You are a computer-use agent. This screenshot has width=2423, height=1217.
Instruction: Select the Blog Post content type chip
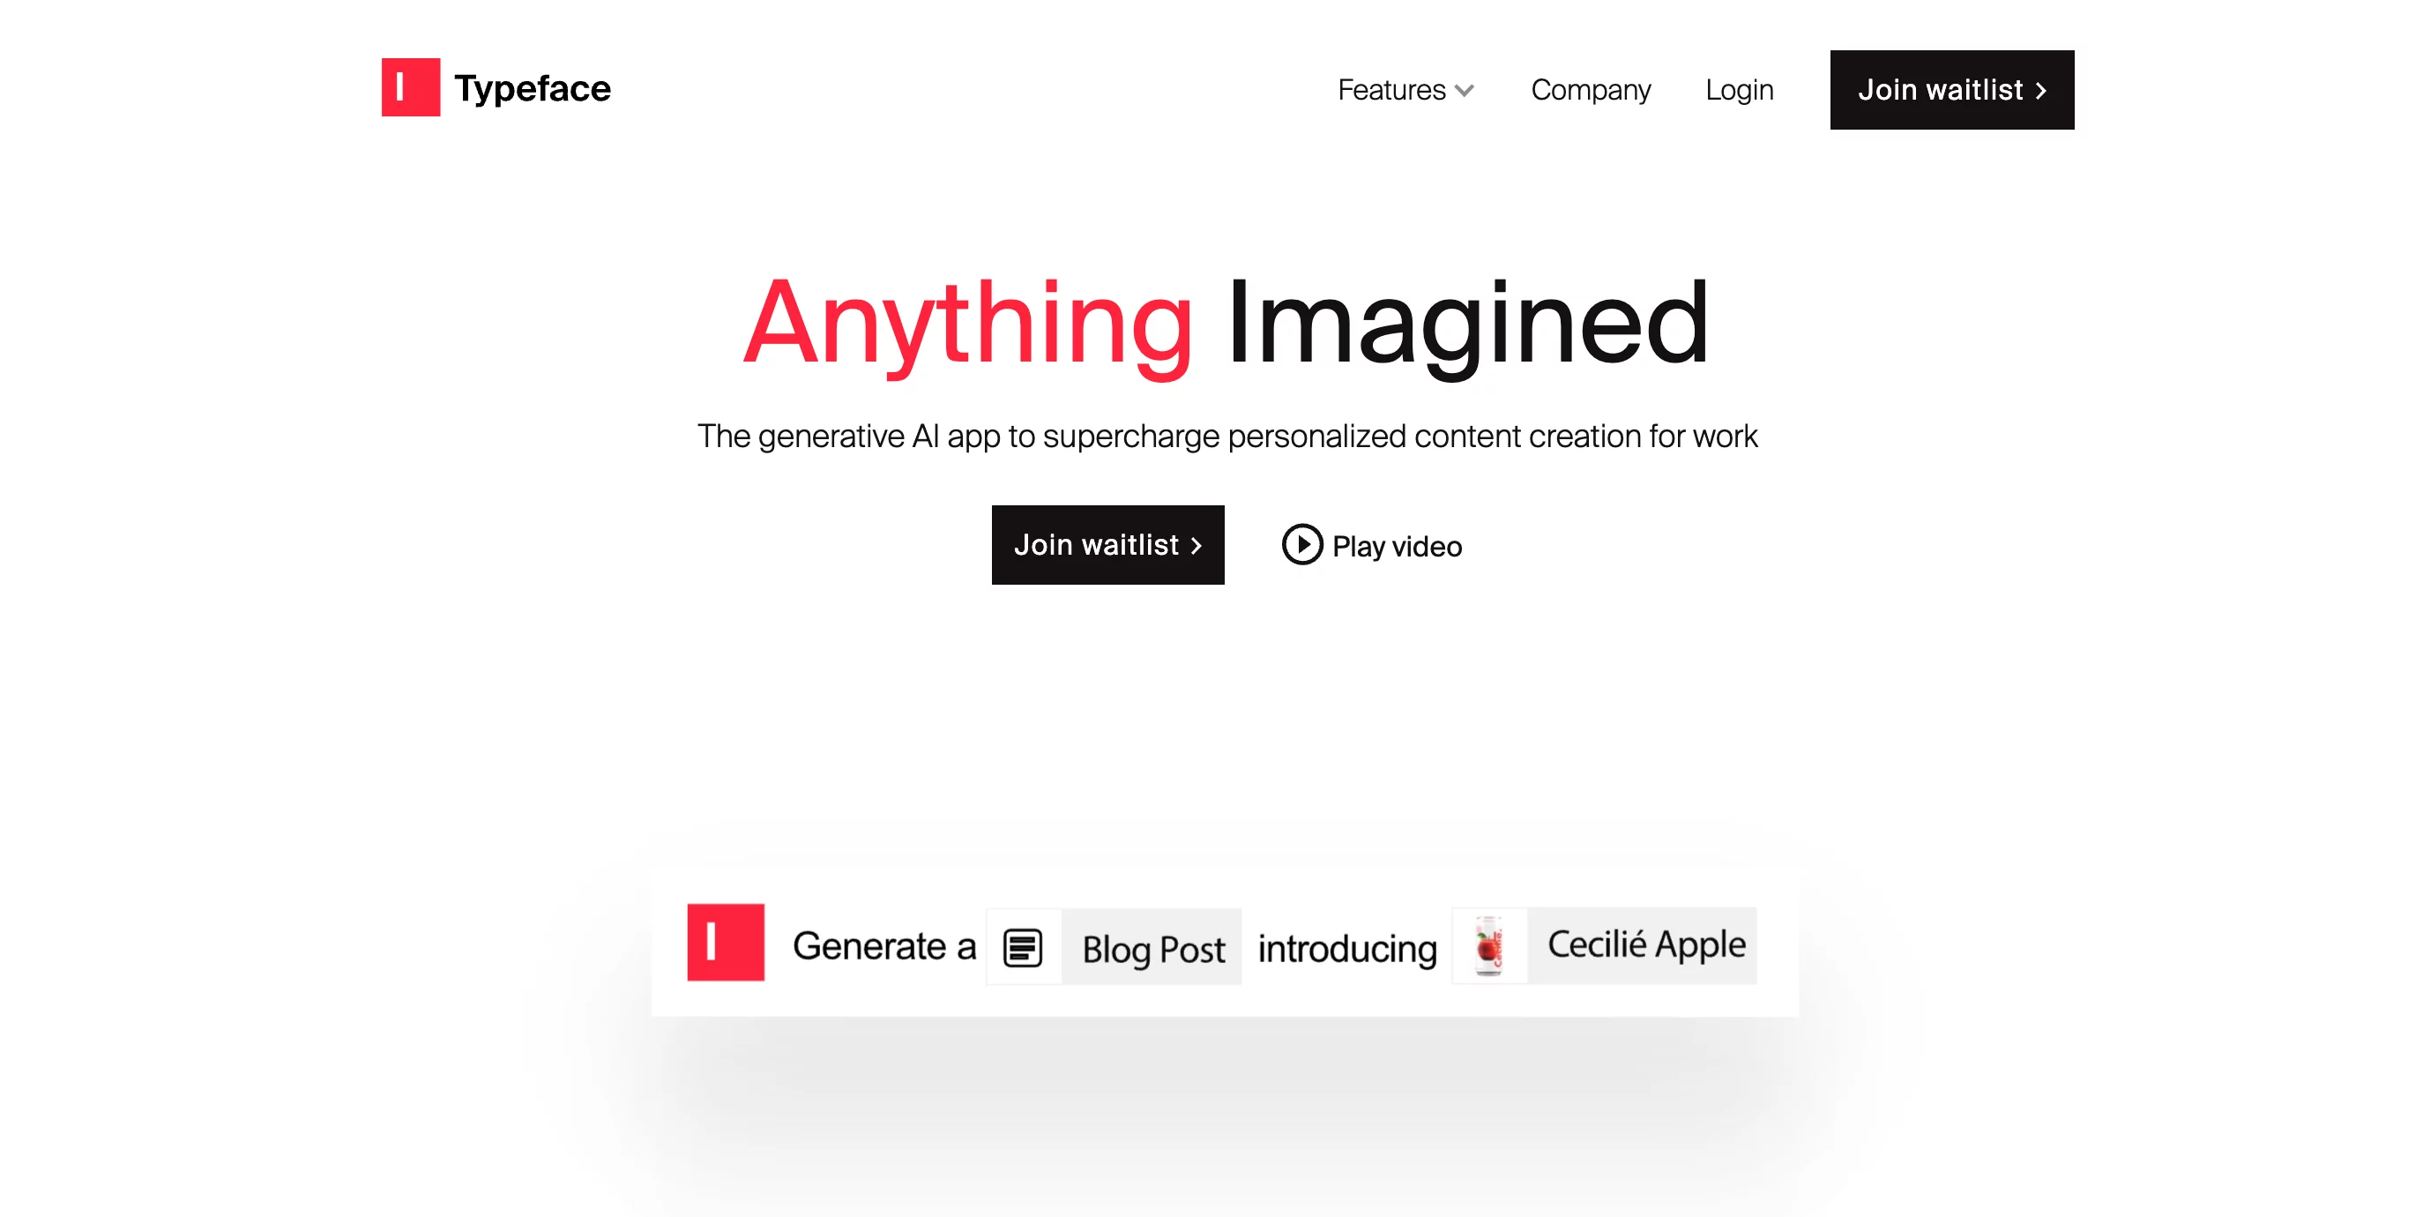[x=1114, y=942]
